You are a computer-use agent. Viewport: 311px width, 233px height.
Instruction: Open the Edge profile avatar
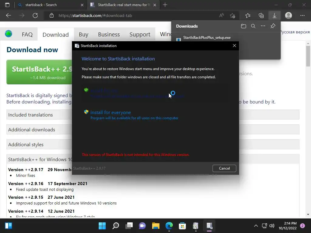(289, 15)
